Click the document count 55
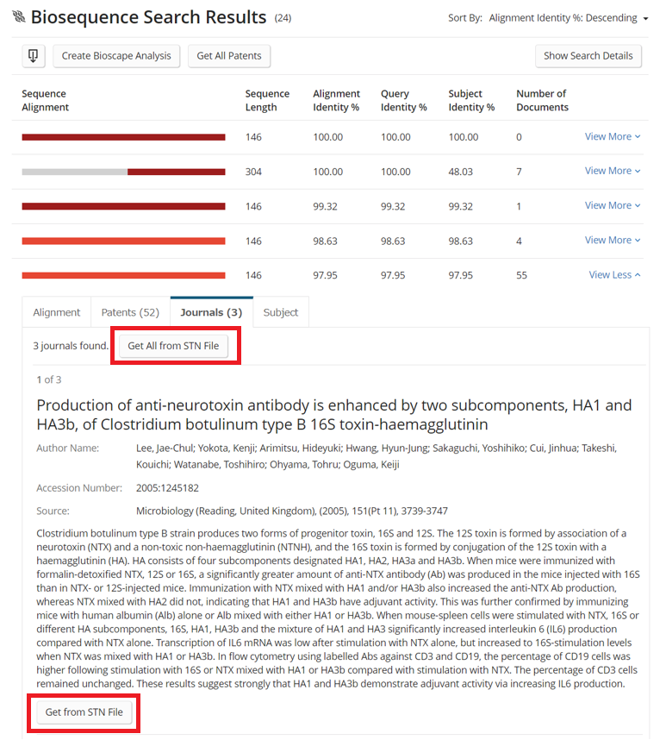Image resolution: width=666 pixels, height=740 pixels. tap(521, 275)
